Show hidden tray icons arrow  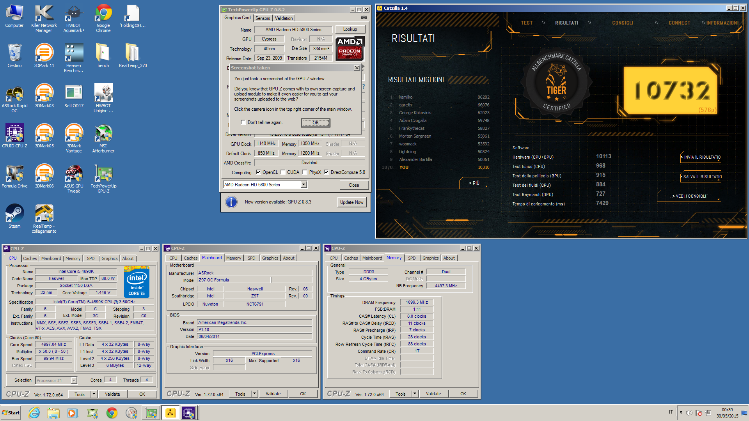click(x=681, y=412)
